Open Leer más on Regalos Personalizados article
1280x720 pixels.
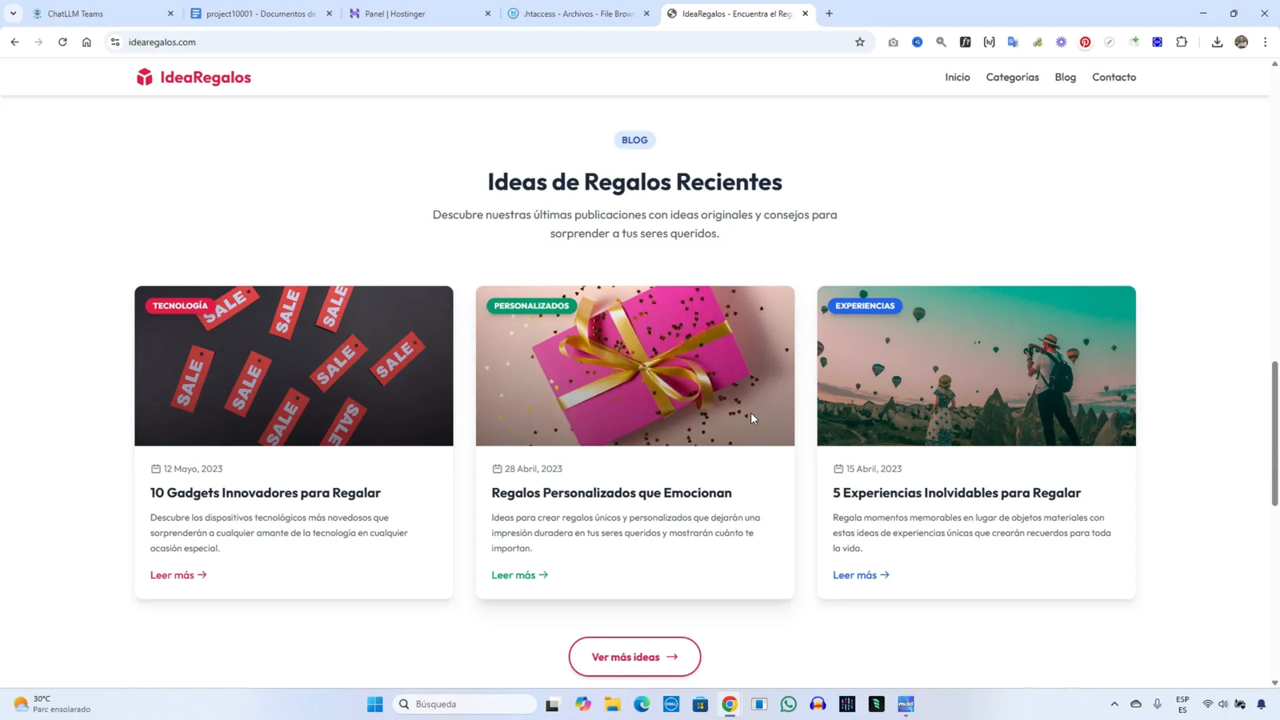518,574
